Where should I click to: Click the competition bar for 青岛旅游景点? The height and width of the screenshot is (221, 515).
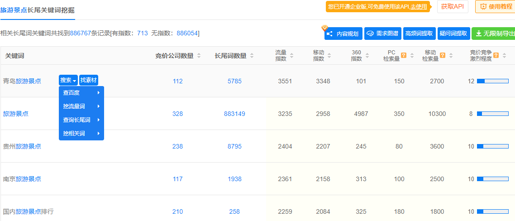(492, 82)
